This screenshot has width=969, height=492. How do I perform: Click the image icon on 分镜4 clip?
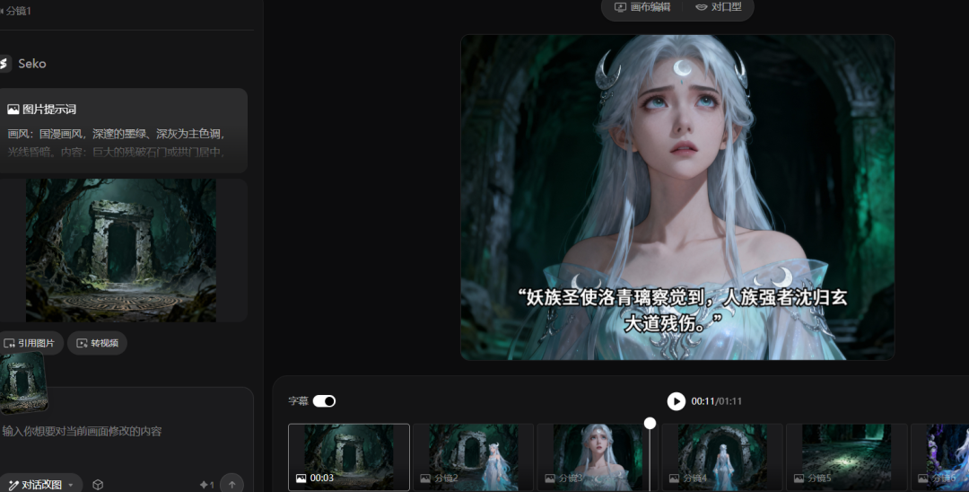[675, 479]
